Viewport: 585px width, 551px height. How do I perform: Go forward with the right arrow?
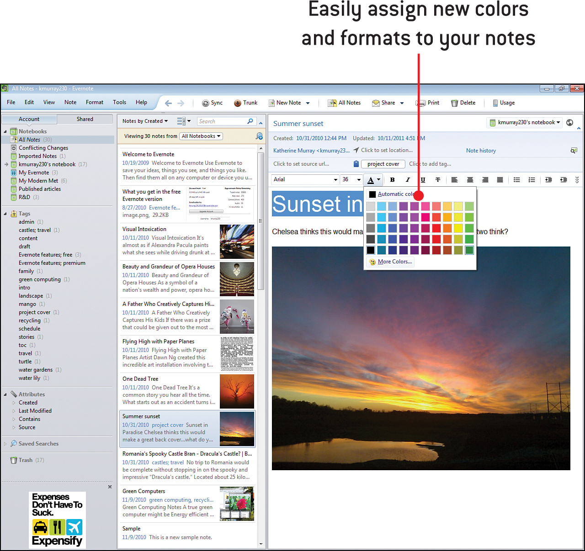181,103
